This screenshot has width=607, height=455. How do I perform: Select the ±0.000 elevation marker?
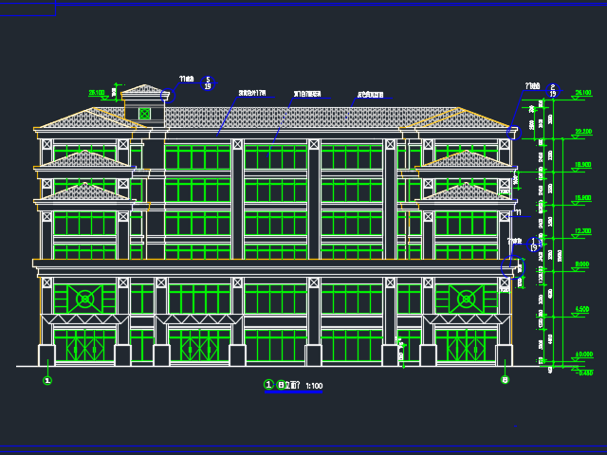582,355
